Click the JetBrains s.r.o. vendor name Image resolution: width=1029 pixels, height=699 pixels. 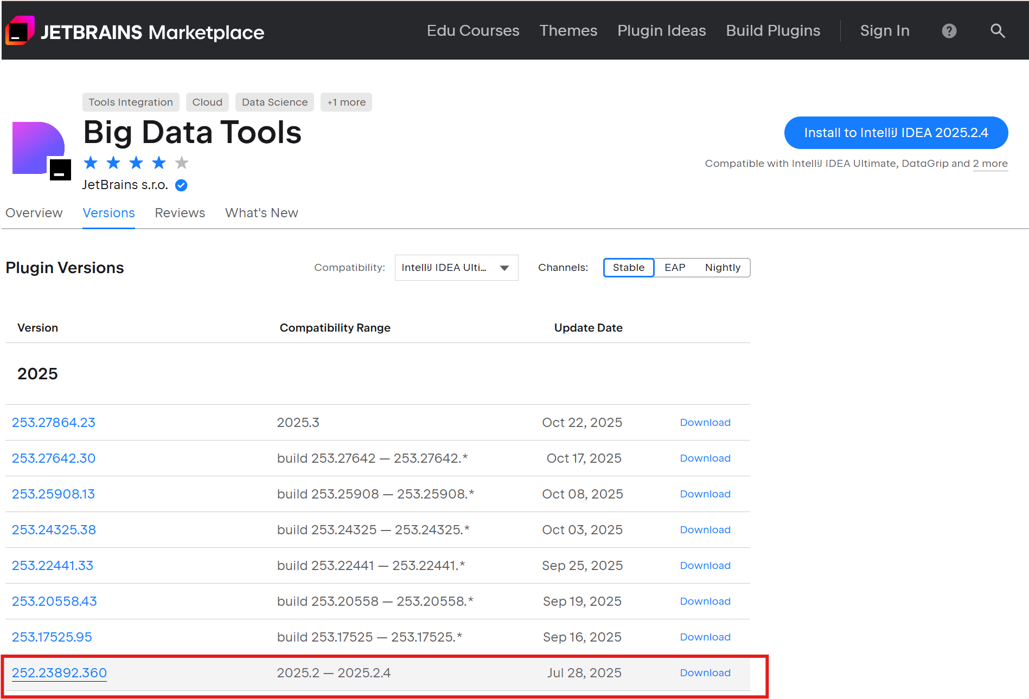click(x=125, y=185)
